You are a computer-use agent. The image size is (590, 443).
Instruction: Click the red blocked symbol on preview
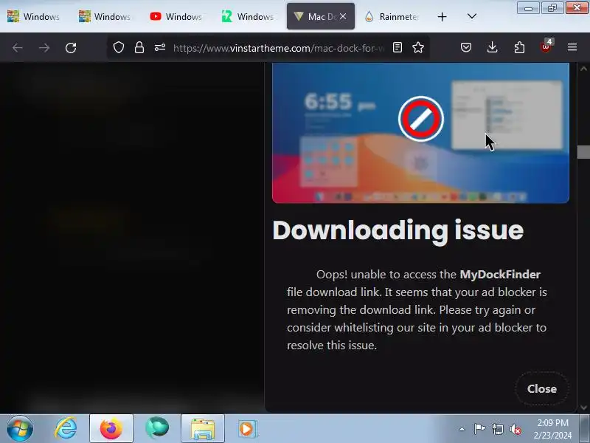coord(421,119)
